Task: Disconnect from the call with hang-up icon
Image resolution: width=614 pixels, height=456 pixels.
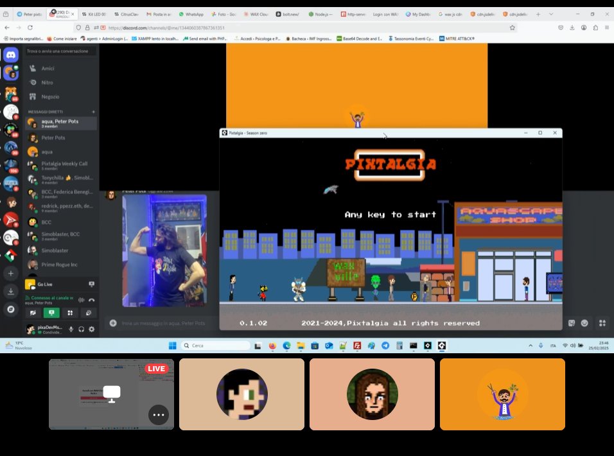Action: point(92,300)
